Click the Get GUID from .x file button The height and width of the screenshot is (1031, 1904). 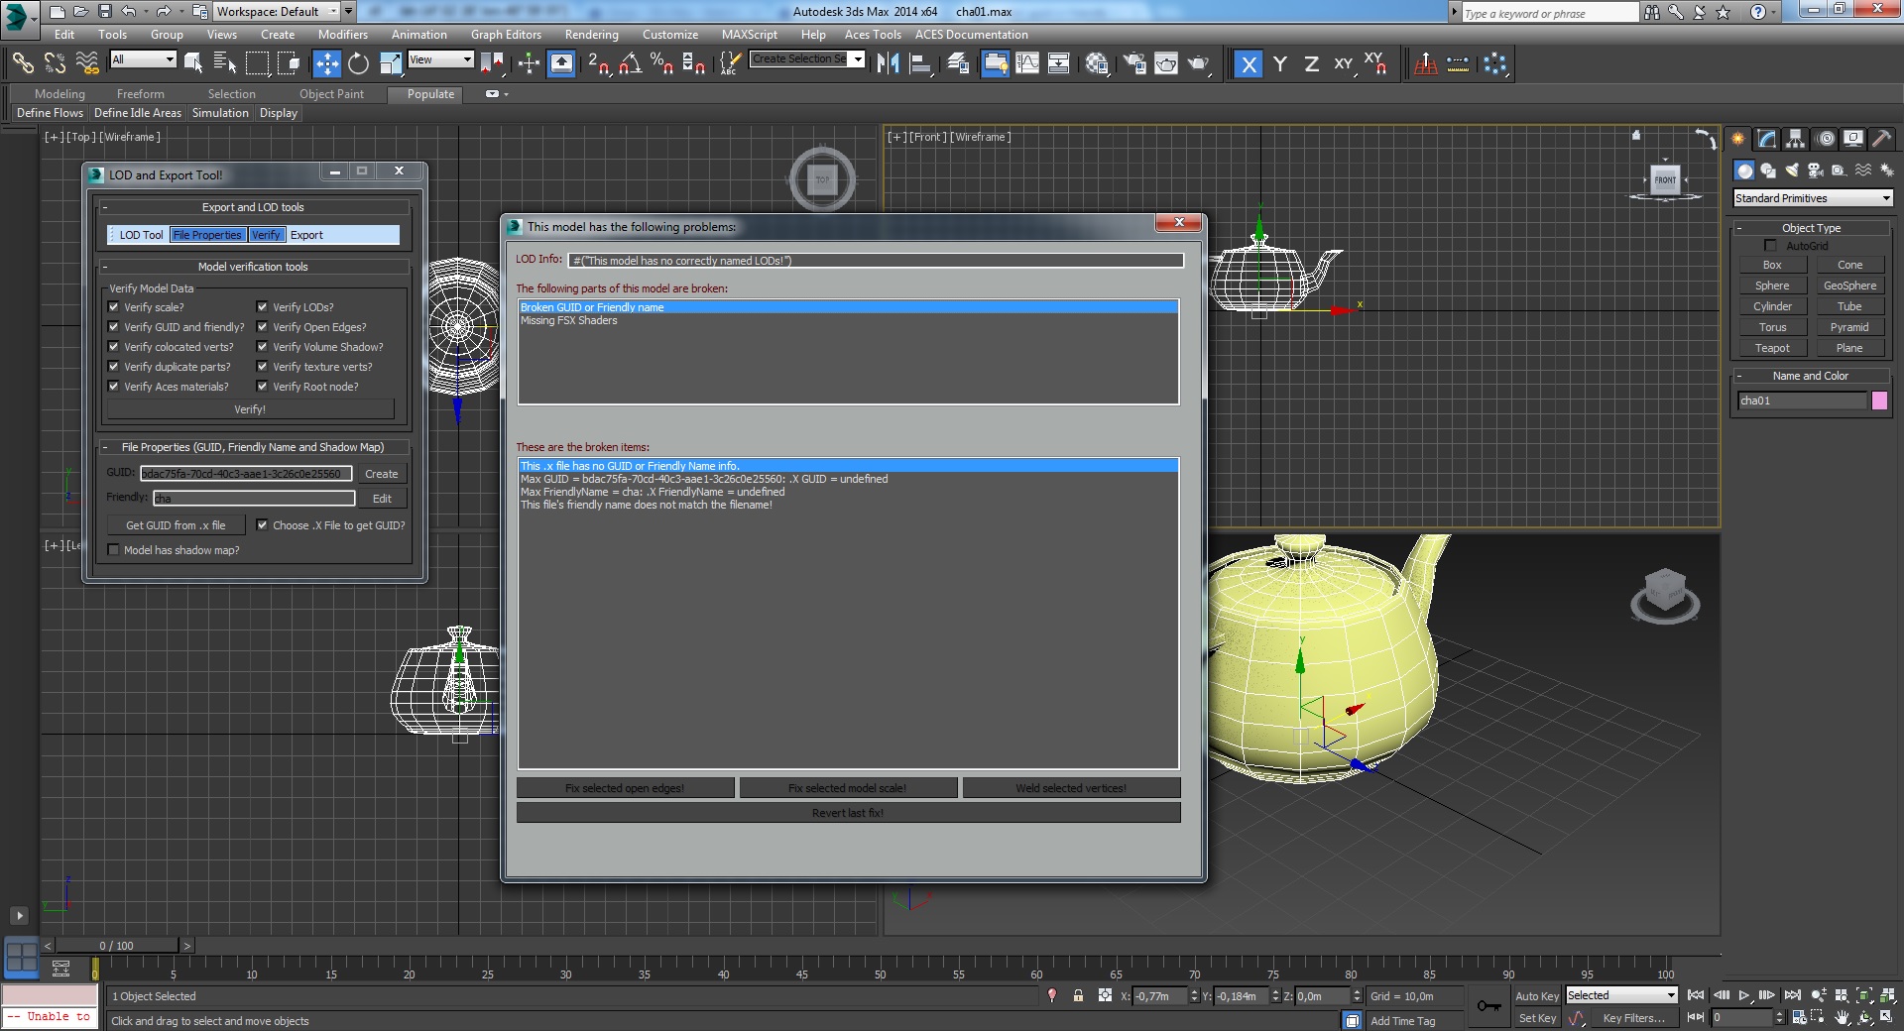(176, 525)
